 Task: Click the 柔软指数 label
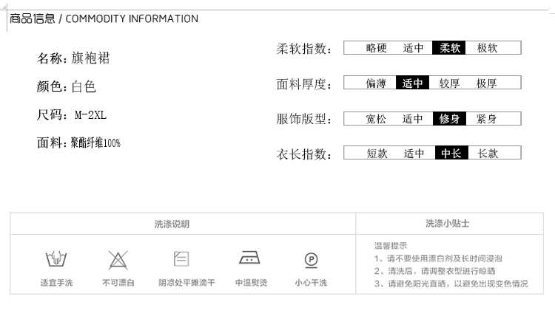coord(303,49)
